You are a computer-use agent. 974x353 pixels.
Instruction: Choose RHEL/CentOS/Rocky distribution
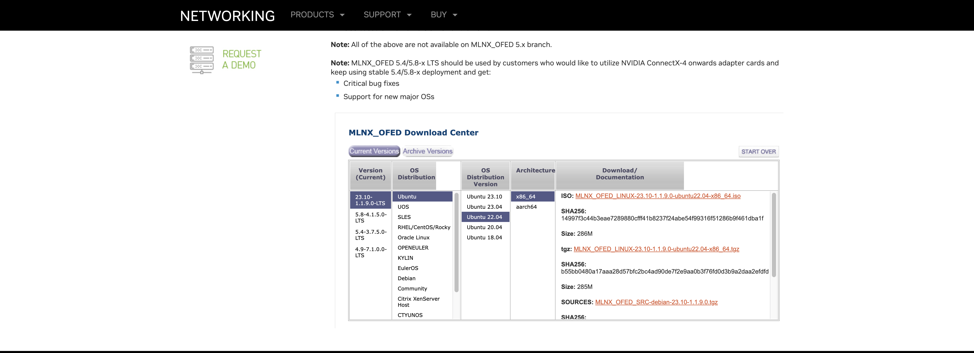(424, 227)
